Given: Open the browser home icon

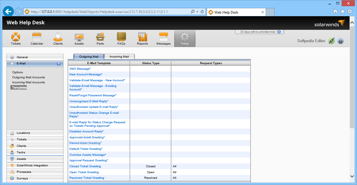Looking at the screenshot, I should point(335,12).
